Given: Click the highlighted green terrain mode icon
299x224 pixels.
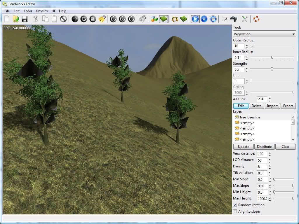Looking at the screenshot, I should click(x=164, y=19).
